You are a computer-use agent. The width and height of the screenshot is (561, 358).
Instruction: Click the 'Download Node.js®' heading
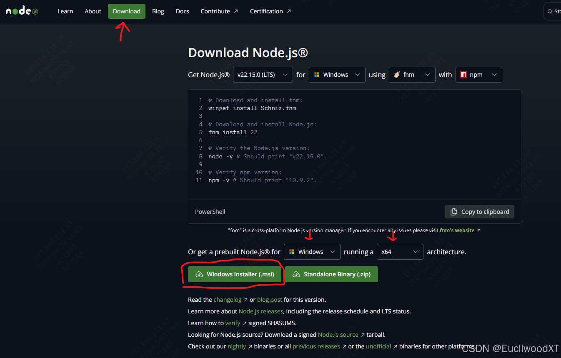[248, 53]
